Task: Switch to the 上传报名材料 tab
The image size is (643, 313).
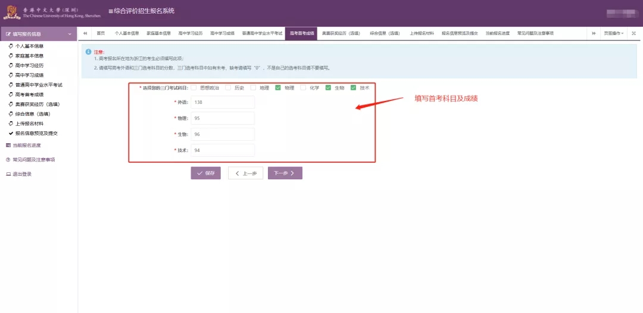Action: point(422,33)
